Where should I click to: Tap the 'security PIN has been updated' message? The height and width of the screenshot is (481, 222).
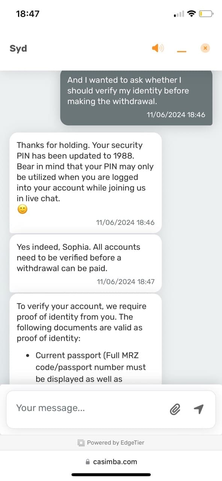pos(86,183)
